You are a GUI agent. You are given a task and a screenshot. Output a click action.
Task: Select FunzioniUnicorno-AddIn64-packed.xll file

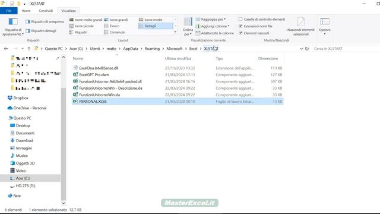tap(110, 81)
